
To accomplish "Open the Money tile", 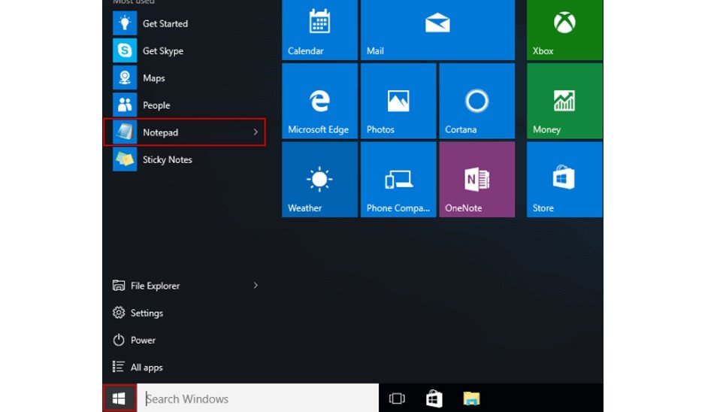I will click(564, 101).
